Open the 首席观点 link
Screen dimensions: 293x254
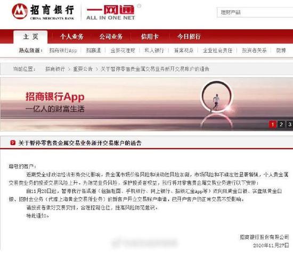point(184,51)
